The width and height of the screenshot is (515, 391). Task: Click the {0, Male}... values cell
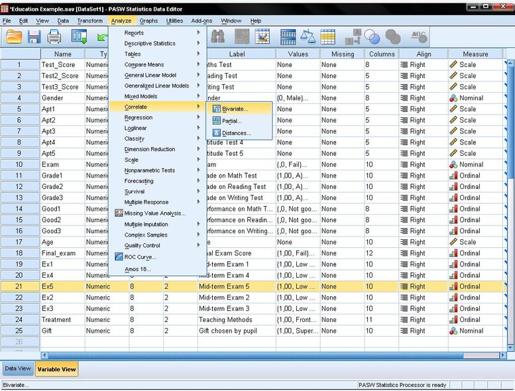[x=298, y=98]
